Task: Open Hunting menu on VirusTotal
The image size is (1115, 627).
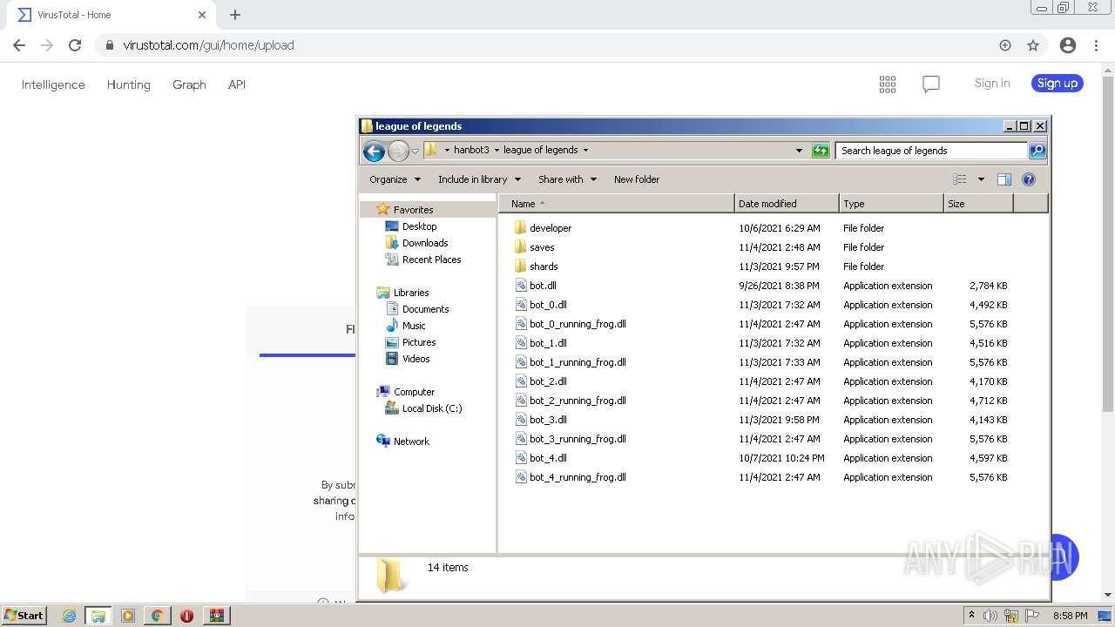Action: (x=128, y=84)
